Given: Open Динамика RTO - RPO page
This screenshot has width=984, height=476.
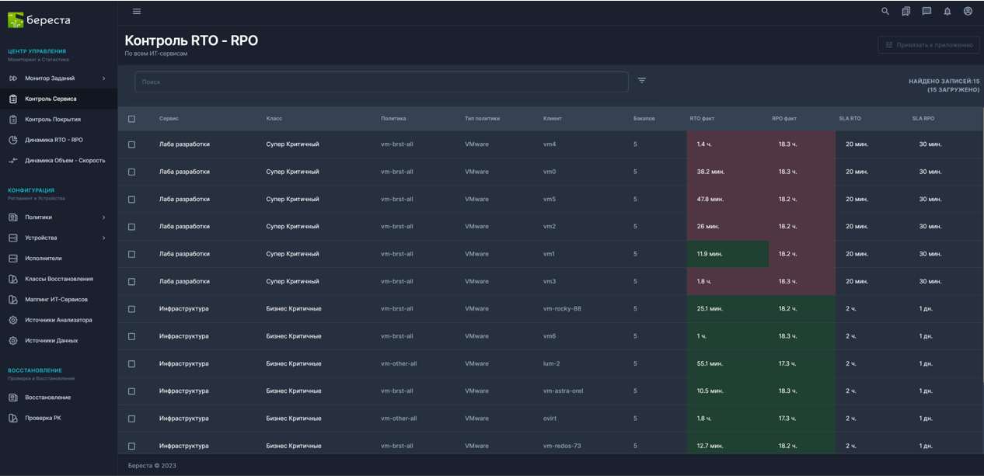Looking at the screenshot, I should 54,140.
